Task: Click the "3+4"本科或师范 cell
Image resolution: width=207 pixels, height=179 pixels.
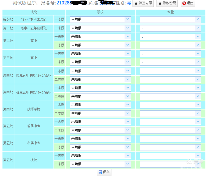Action: 34,19
